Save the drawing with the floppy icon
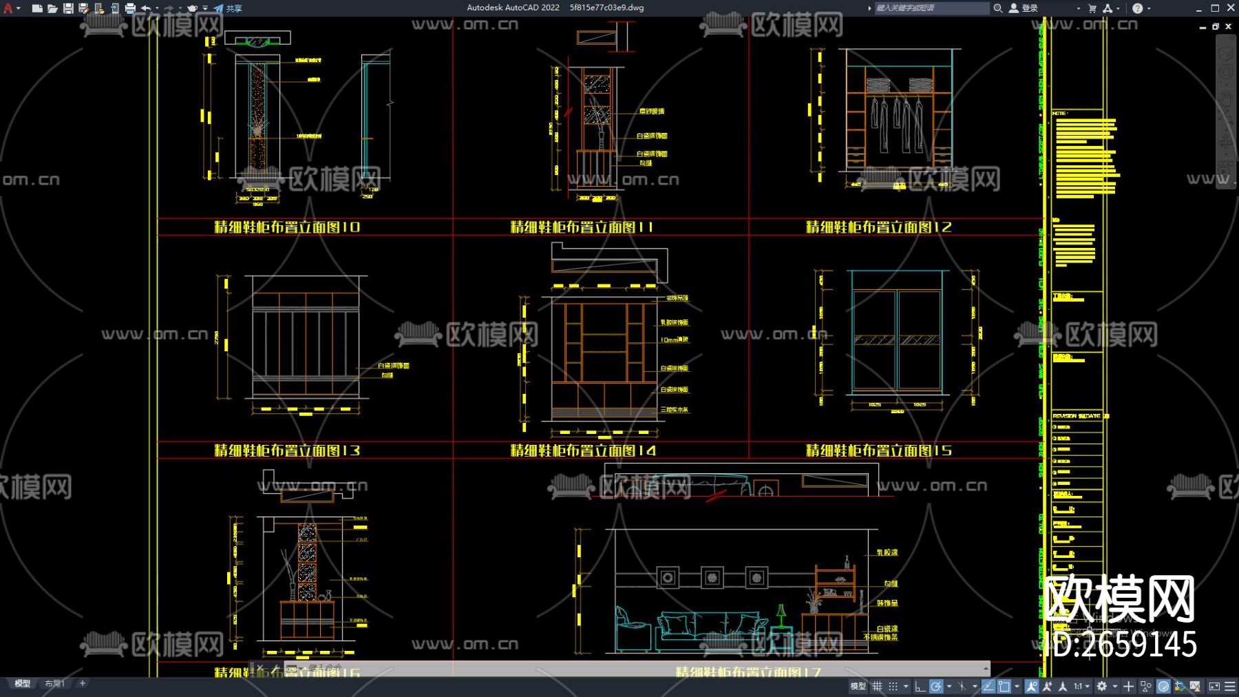 click(68, 8)
